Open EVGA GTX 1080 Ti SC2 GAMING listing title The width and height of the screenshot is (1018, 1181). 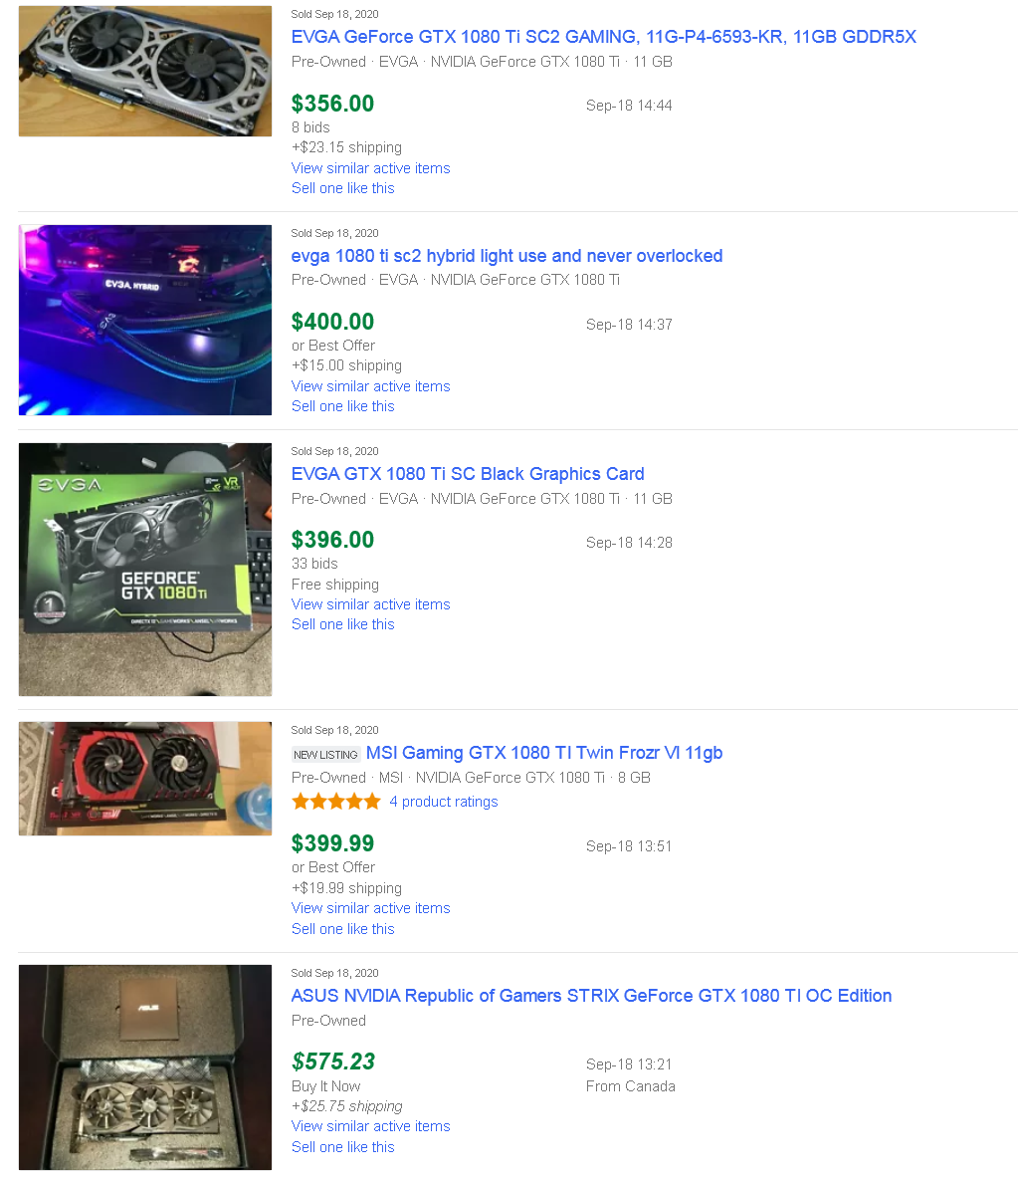(x=603, y=37)
